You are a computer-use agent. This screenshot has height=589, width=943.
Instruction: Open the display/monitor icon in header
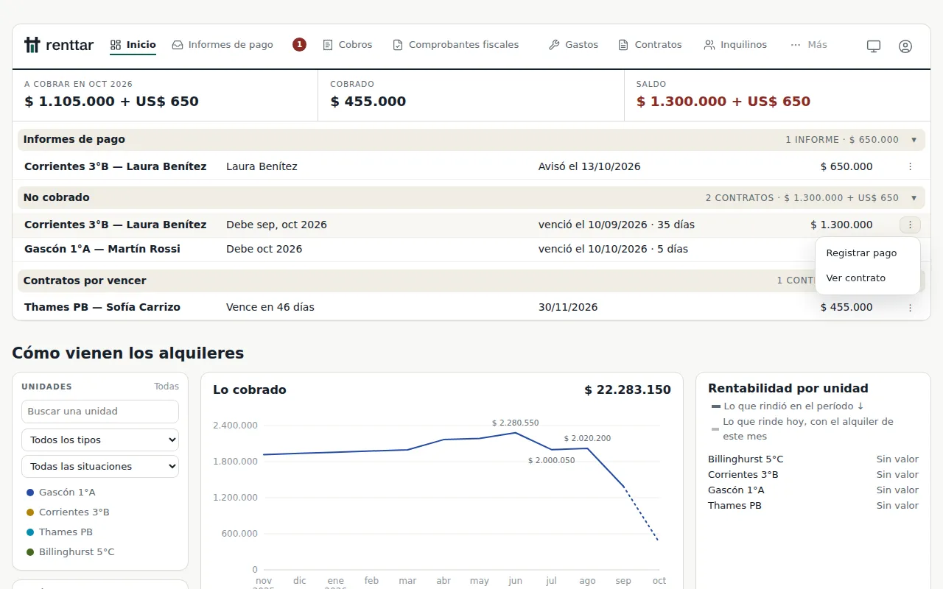click(874, 46)
